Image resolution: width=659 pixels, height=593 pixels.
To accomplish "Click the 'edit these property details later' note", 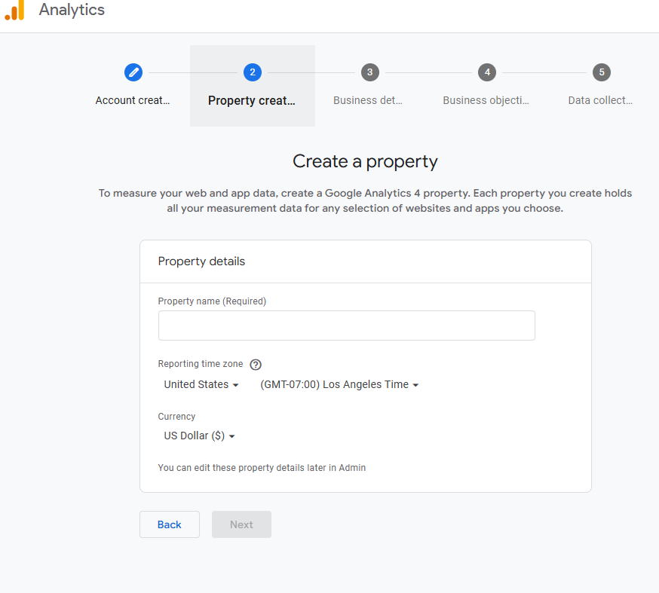I will [262, 467].
